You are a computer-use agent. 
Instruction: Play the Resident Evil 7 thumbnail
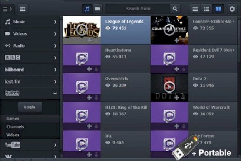click(x=169, y=58)
